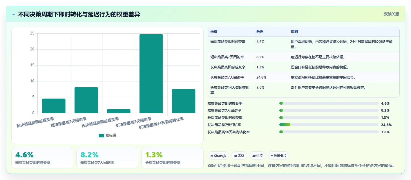Image resolution: width=411 pixels, height=180 pixels.
Task: Click the 24.8% value in the table
Action: point(261,77)
